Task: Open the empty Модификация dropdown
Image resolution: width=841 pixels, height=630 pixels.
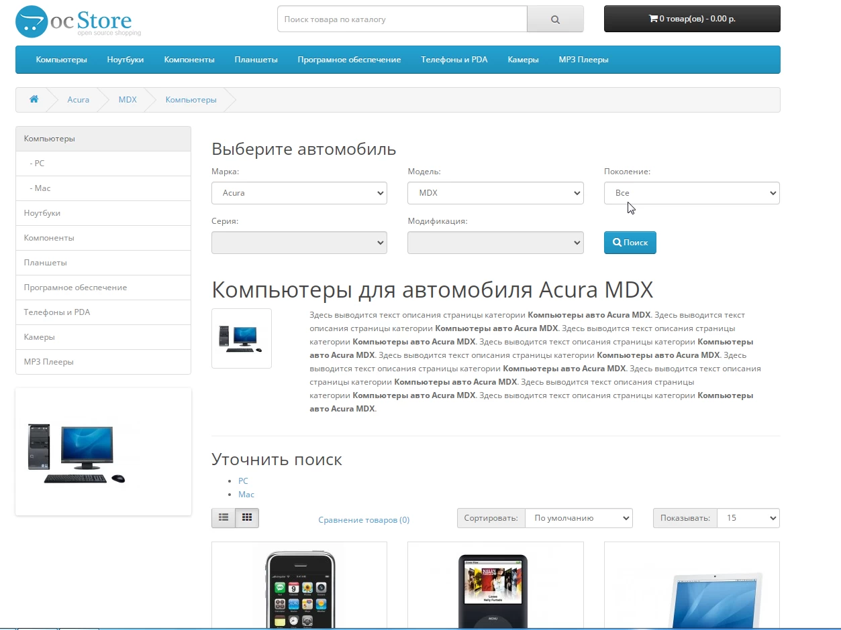Action: click(495, 243)
